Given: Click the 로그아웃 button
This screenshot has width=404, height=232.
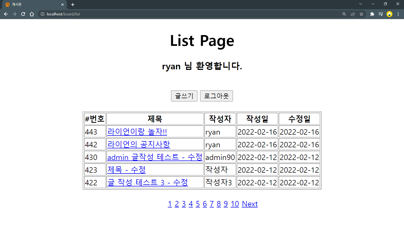Looking at the screenshot, I should click(216, 96).
